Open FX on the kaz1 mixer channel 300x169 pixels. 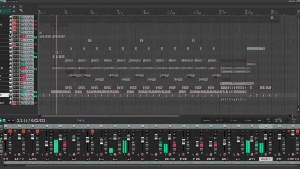point(65,143)
